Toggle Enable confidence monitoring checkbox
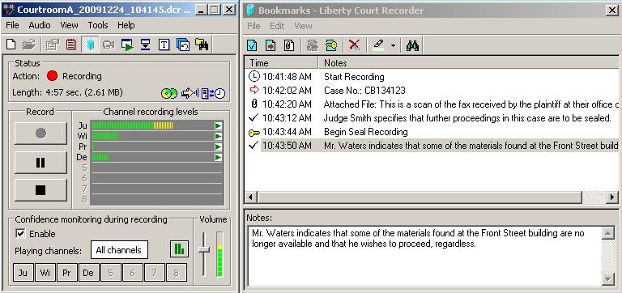This screenshot has width=622, height=293. tap(19, 234)
